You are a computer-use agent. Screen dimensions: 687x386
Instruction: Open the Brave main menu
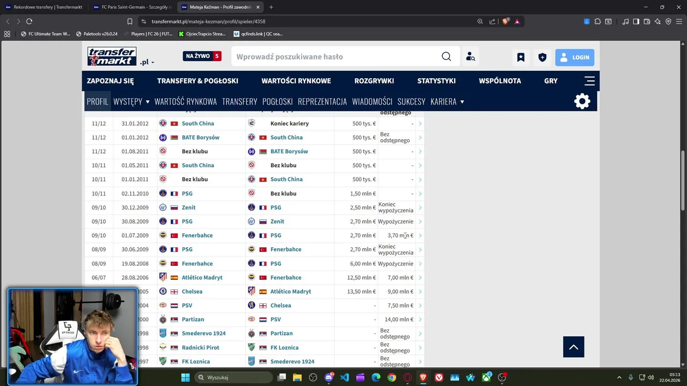pos(679,21)
